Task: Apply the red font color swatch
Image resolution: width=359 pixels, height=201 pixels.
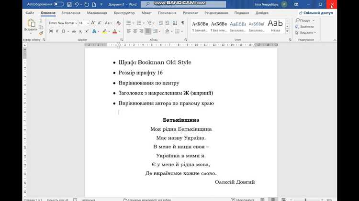Action: [115, 32]
